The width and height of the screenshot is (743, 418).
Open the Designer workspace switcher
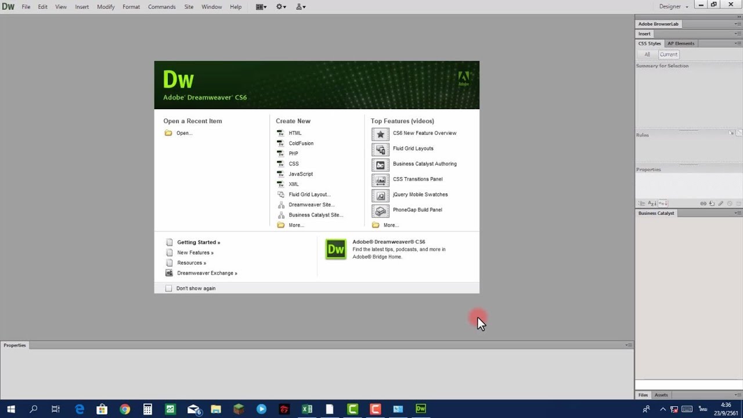point(674,6)
